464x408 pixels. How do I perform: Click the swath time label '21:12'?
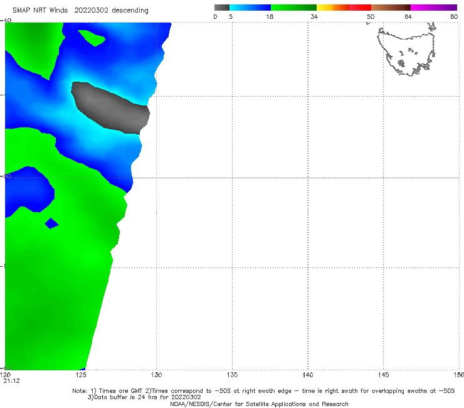click(x=12, y=381)
